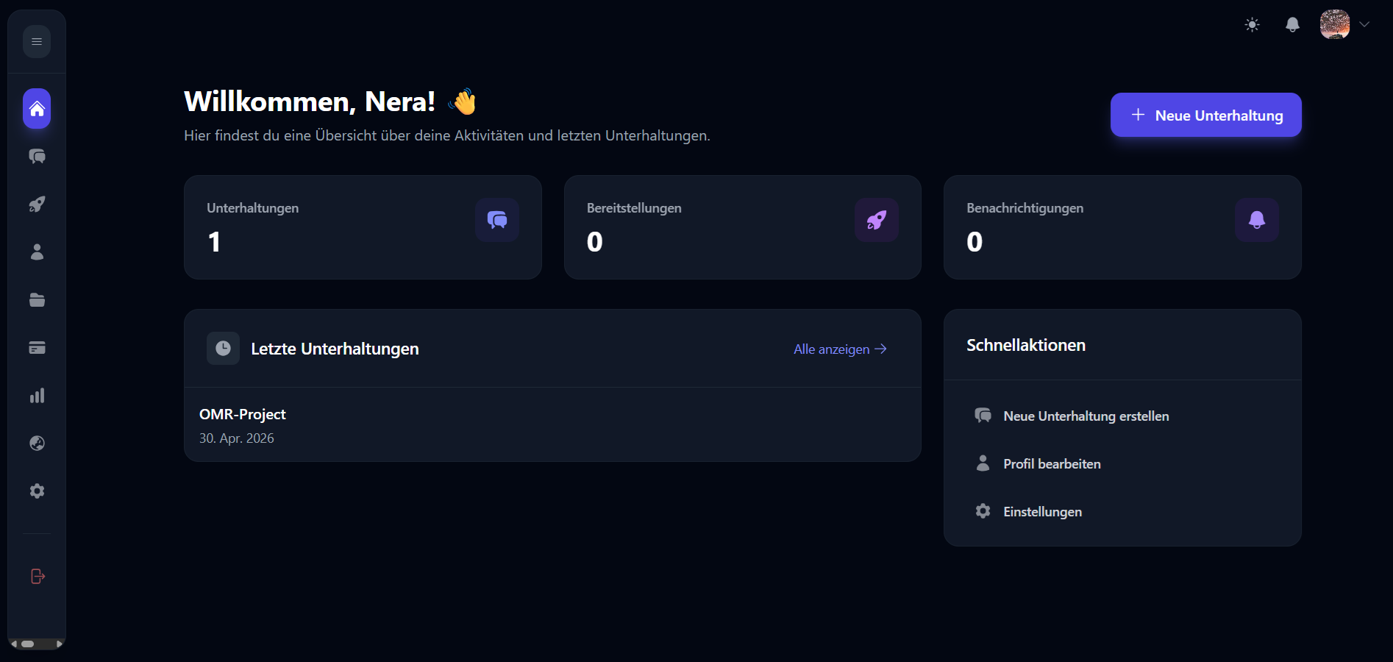Select Profil bearbeiten under Schnellaktionen
The width and height of the screenshot is (1393, 662).
1052,463
